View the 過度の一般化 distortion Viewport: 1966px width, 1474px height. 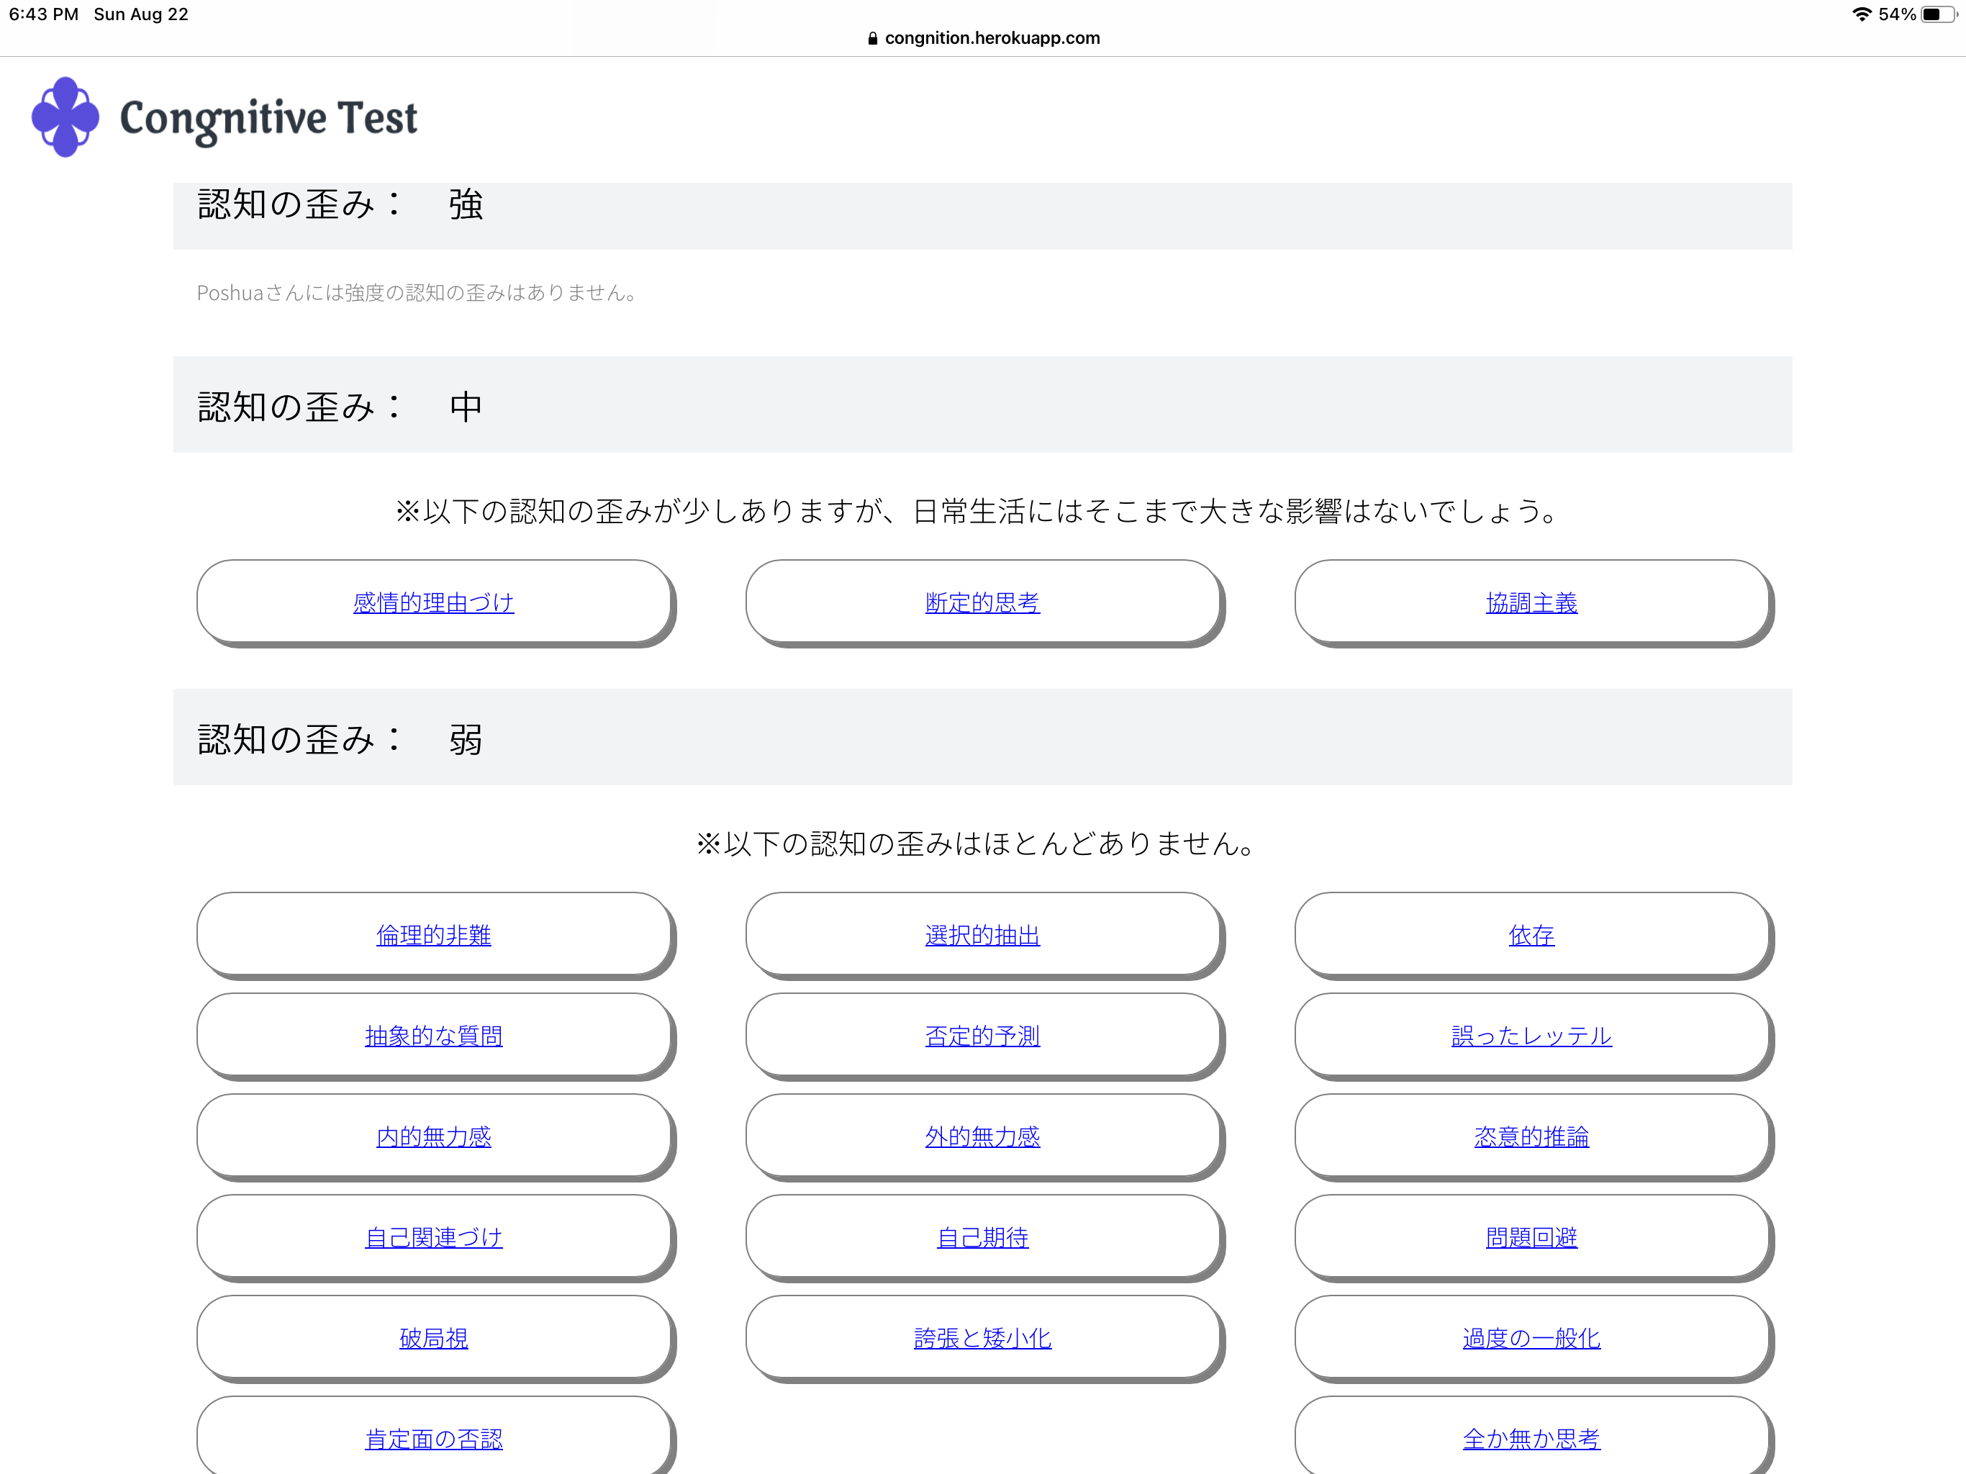[x=1531, y=1338]
